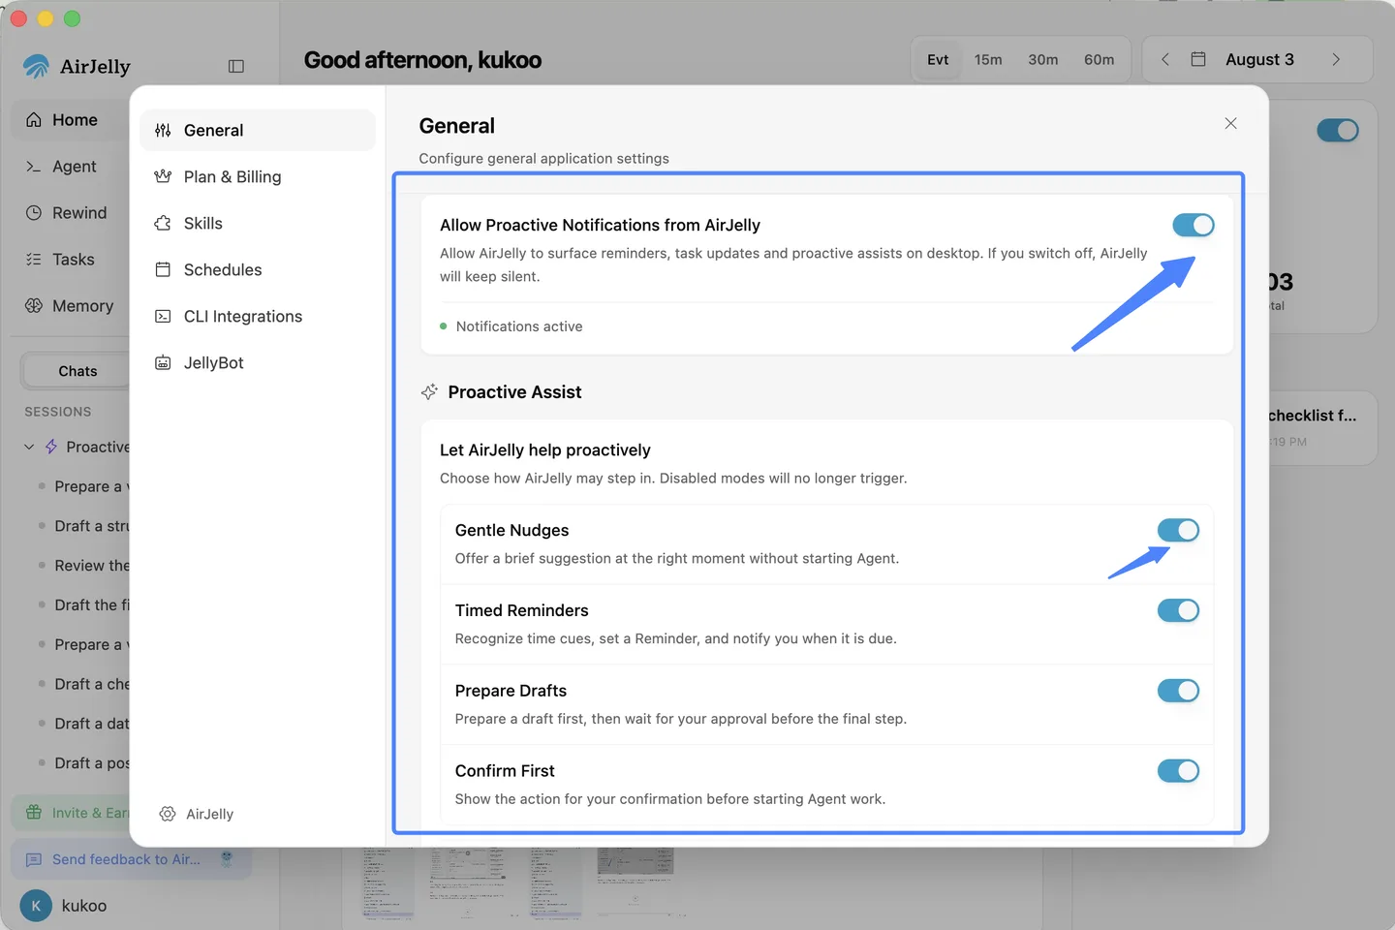This screenshot has height=930, width=1395.
Task: Open Agent via its terminal prompt icon
Action: click(34, 167)
